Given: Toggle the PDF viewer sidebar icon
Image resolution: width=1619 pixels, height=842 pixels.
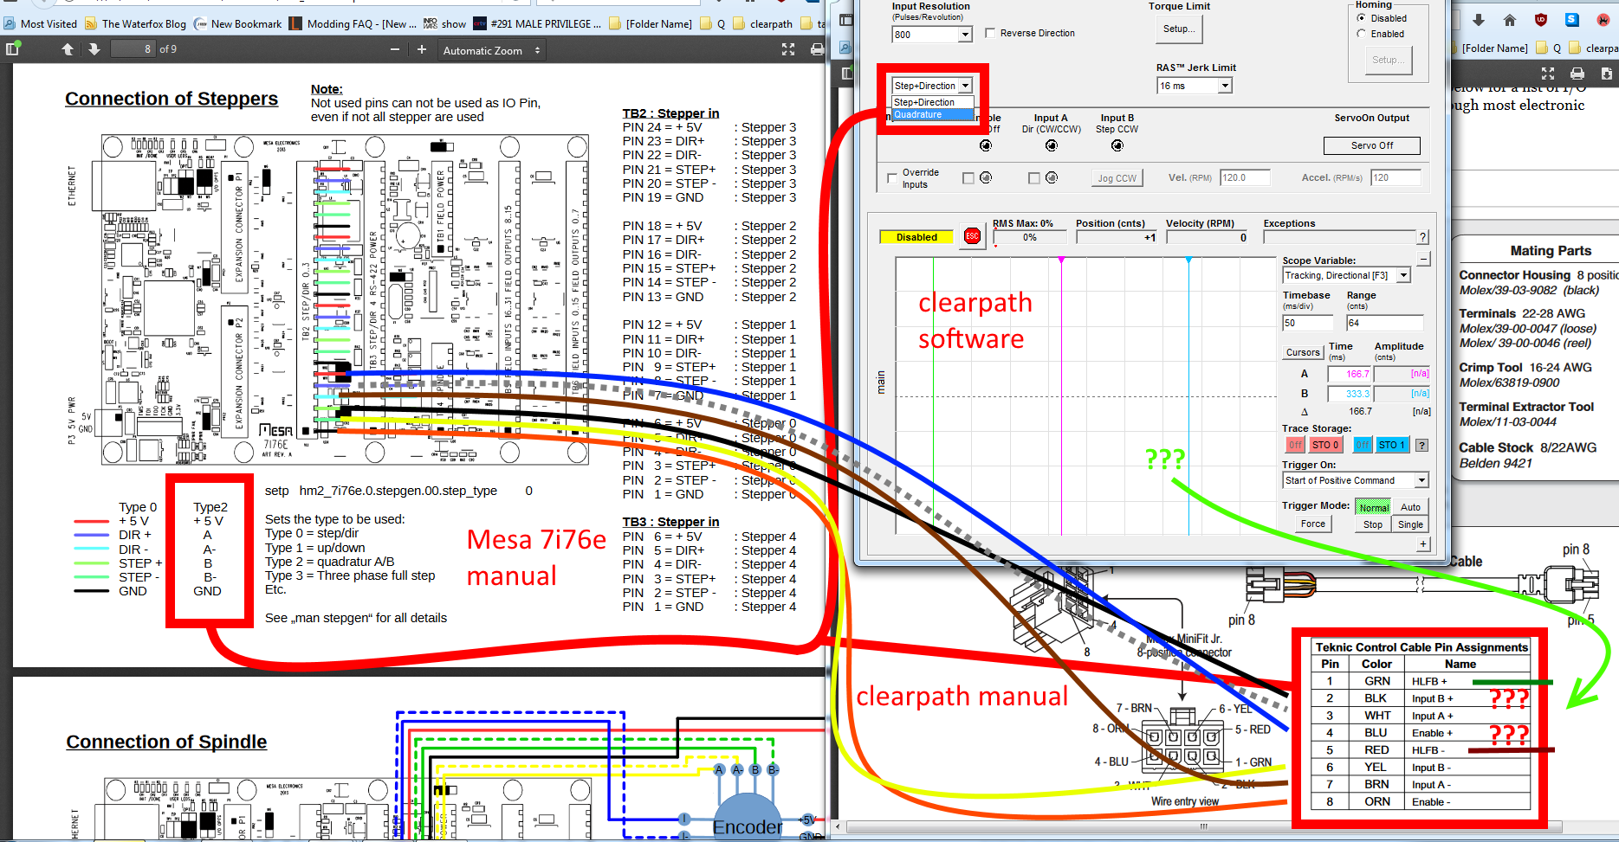Looking at the screenshot, I should click(12, 49).
